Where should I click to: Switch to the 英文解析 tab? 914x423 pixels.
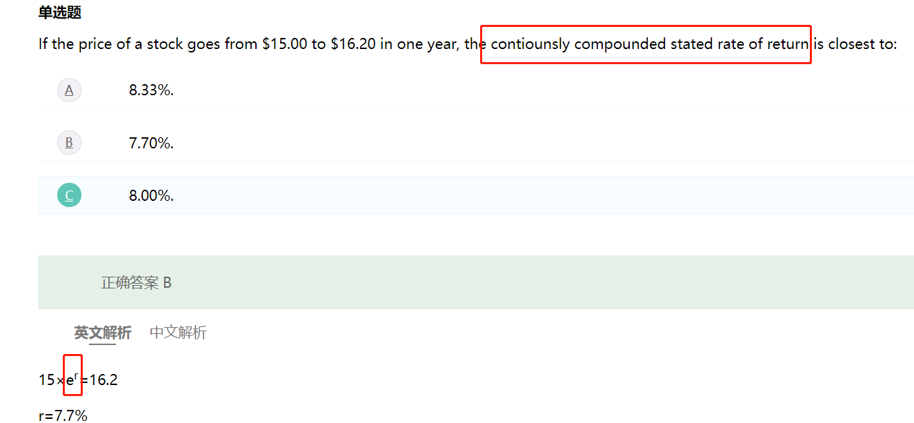pos(103,333)
